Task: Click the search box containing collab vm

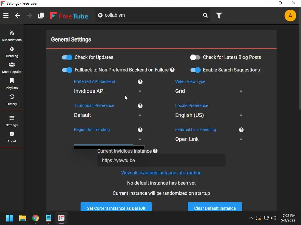Action: (153, 15)
